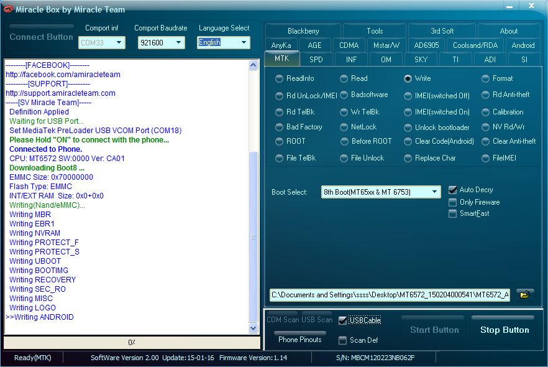Click the Miracle Box logo icon in title bar
This screenshot has height=367, width=548.
point(8,9)
